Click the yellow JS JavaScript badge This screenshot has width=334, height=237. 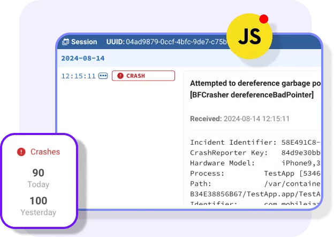(x=249, y=36)
